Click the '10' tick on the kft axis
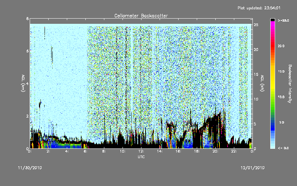 [x=256, y=99]
